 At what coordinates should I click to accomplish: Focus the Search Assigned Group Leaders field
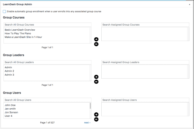(145, 62)
